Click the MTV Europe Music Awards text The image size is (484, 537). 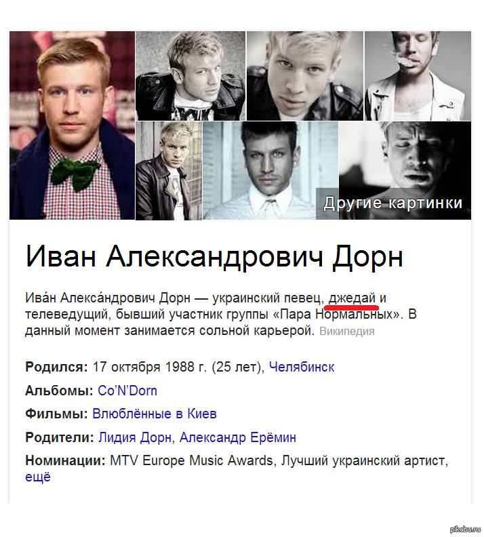coord(191,460)
